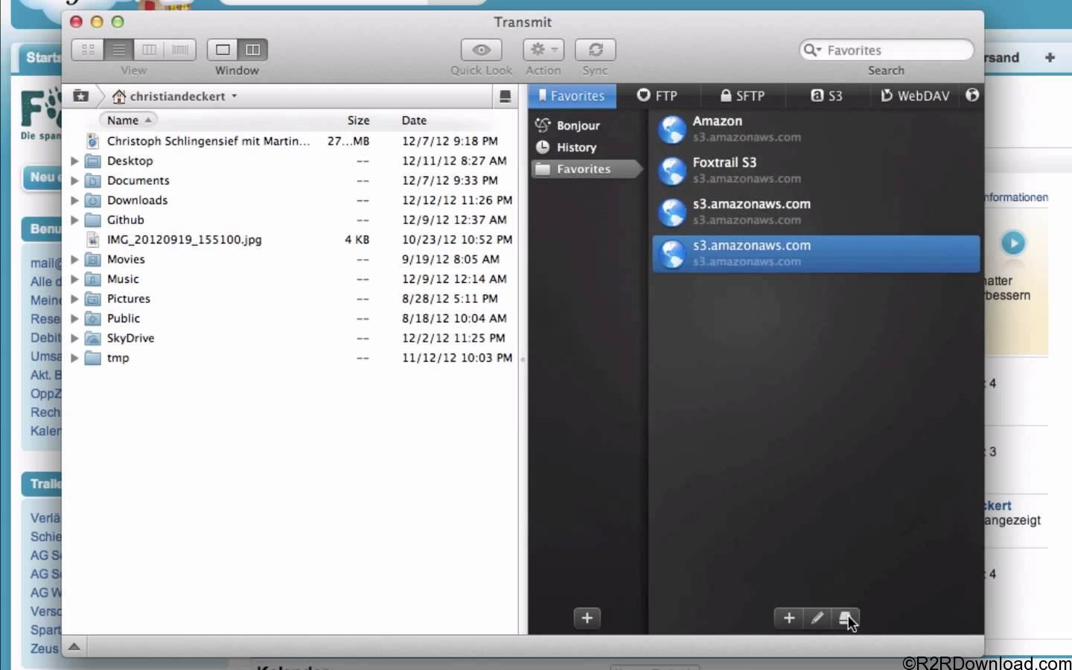Image resolution: width=1072 pixels, height=670 pixels.
Task: Open the Favorites tab
Action: 572,96
